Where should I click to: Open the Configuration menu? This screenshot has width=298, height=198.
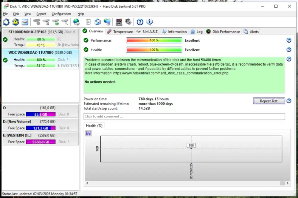click(61, 14)
